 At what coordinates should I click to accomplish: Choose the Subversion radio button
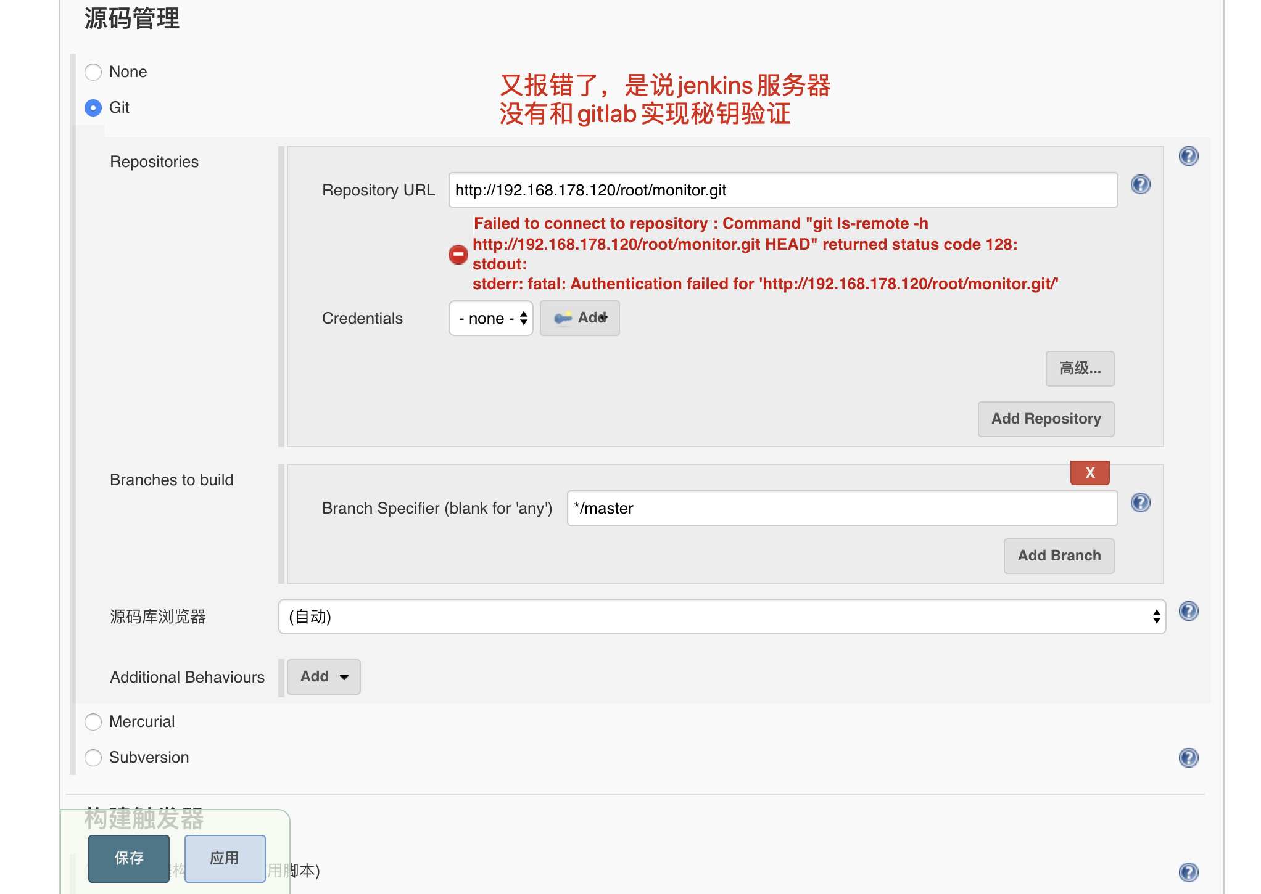point(93,758)
